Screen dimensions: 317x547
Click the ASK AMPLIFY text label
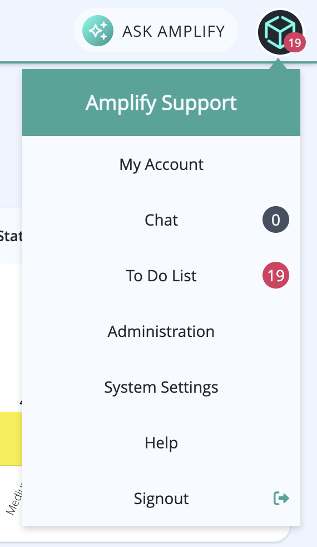point(174,31)
